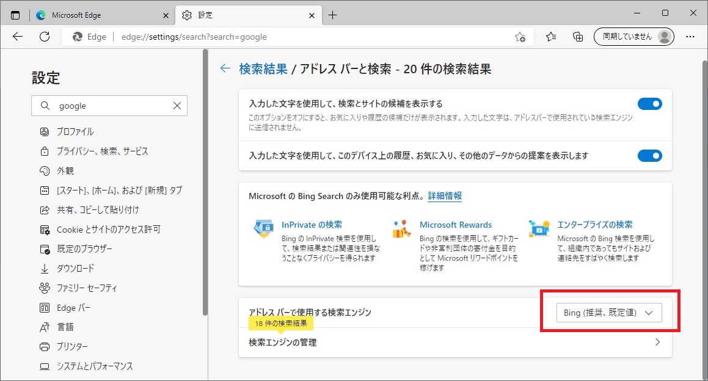Reload the page with the refresh icon
The height and width of the screenshot is (381, 708).
click(x=45, y=37)
